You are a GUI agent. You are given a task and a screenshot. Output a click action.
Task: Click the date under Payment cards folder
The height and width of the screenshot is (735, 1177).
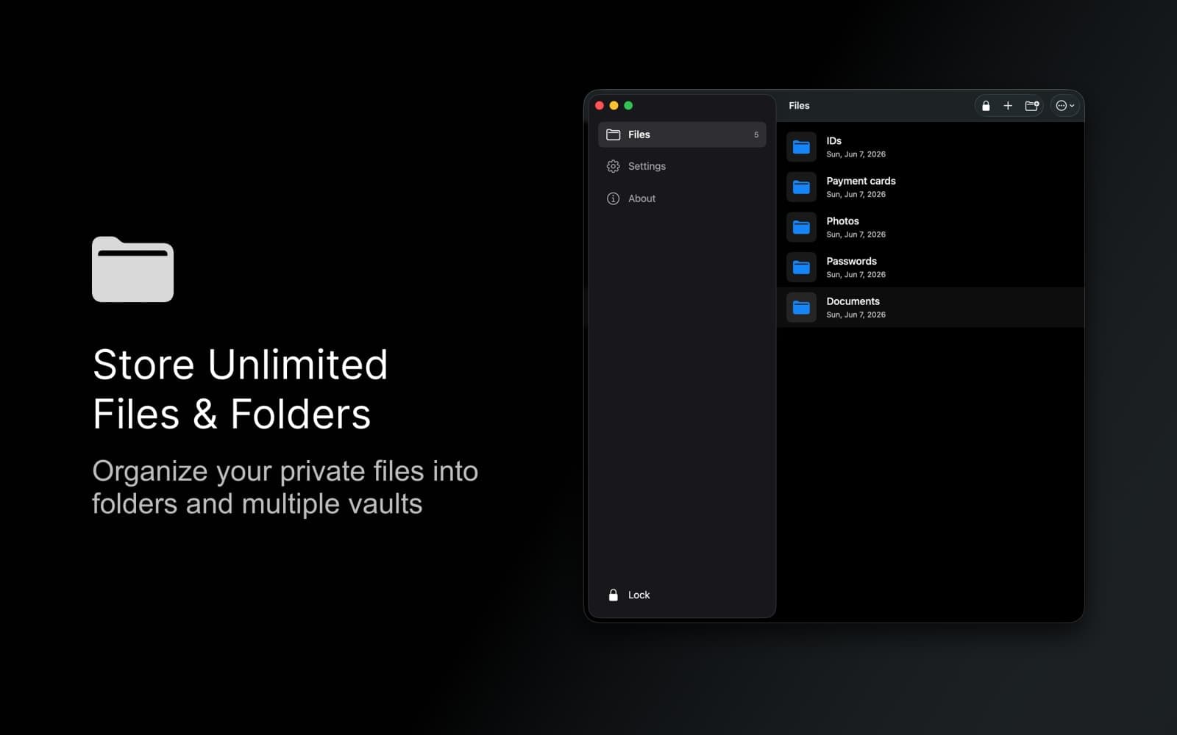[x=856, y=195]
